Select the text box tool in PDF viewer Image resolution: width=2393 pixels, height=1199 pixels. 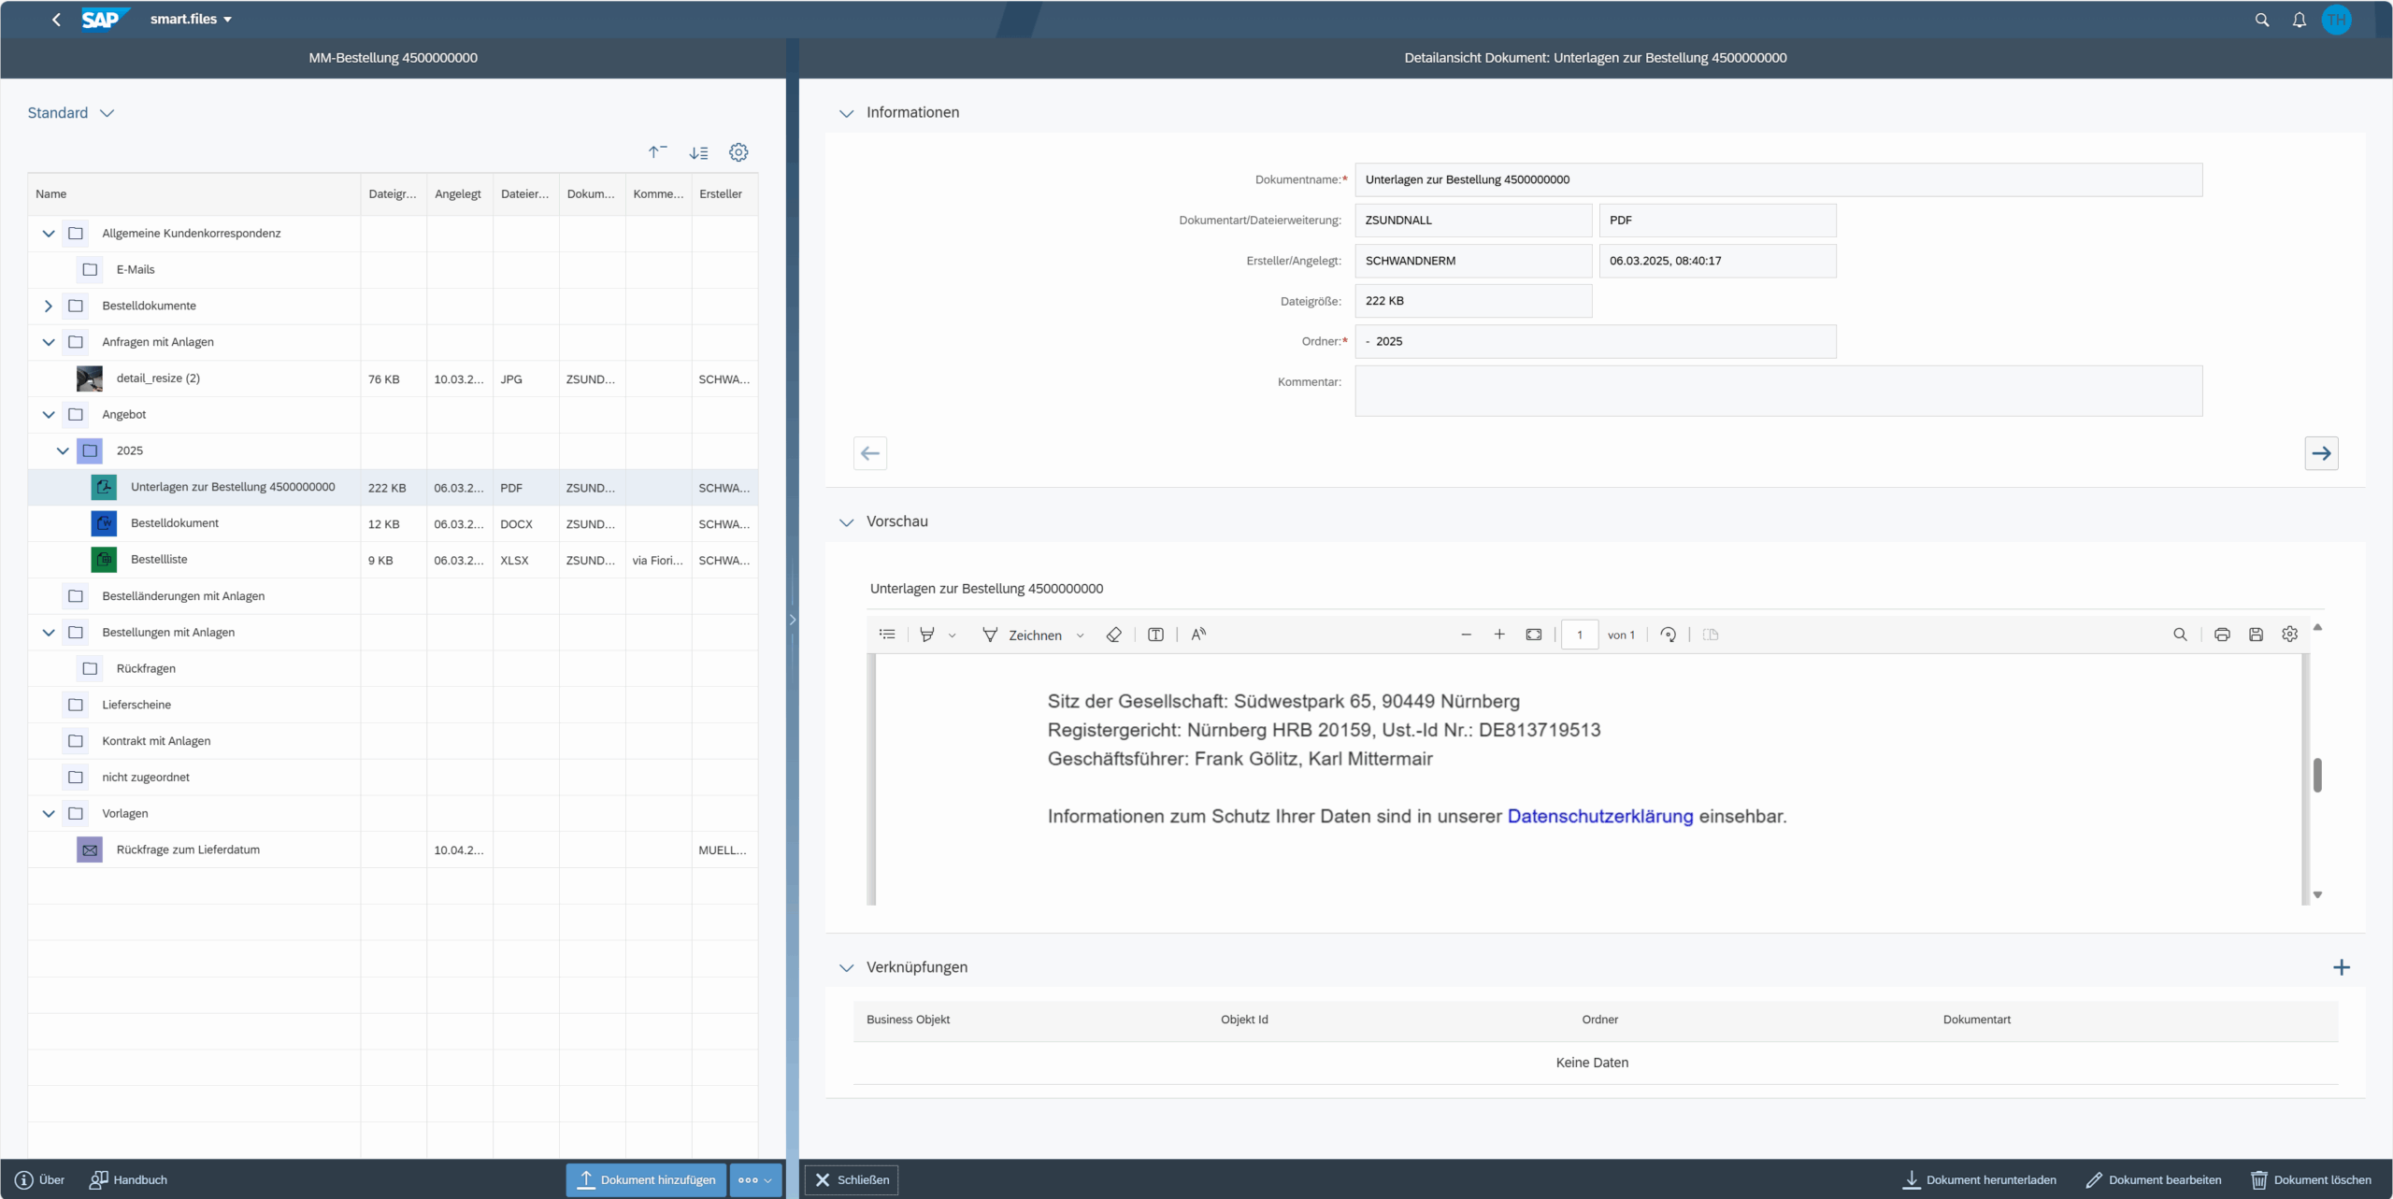coord(1155,635)
